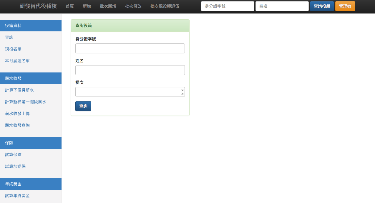Open 查詢 sidebar link
This screenshot has width=375, height=203.
tap(9, 37)
